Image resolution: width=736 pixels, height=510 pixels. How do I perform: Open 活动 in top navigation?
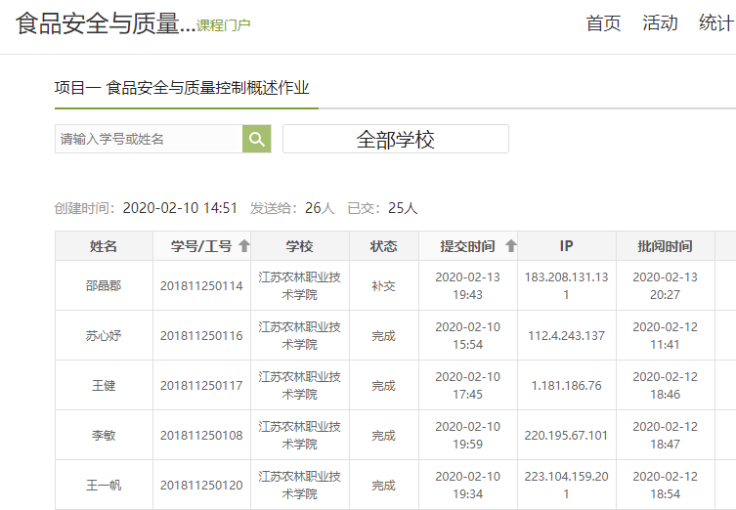tap(660, 23)
